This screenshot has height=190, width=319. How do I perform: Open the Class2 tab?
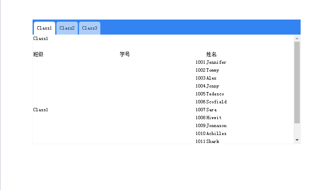[67, 28]
